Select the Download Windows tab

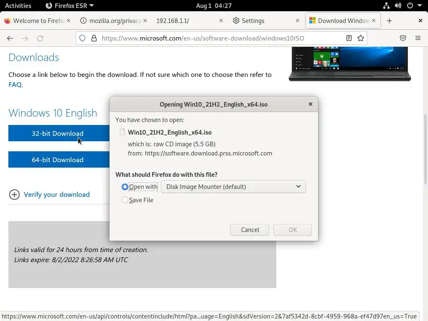point(343,21)
